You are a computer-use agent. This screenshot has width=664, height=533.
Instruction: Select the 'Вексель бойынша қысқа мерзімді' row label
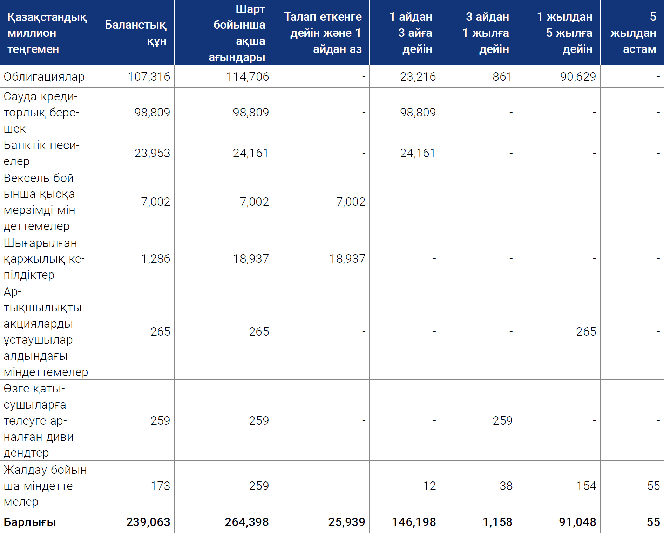(41, 202)
